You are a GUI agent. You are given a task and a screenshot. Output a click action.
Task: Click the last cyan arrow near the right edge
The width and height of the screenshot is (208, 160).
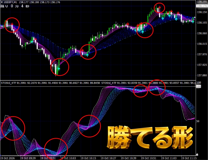[193, 22]
